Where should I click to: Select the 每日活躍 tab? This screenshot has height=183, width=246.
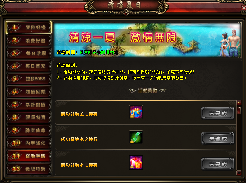click(29, 53)
